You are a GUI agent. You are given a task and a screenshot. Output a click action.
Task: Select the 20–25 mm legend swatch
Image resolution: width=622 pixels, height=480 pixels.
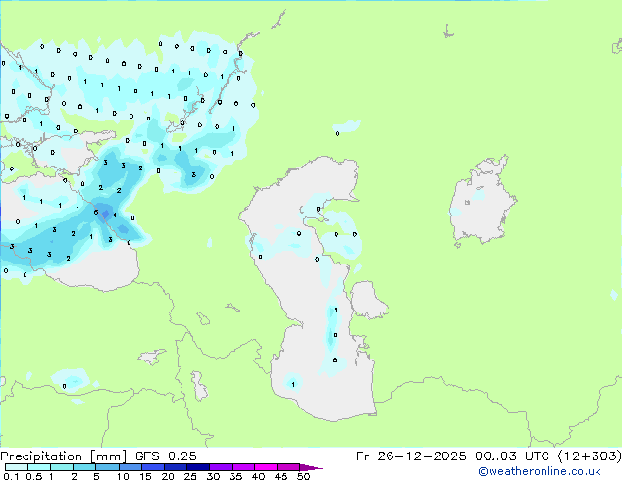click(x=175, y=467)
